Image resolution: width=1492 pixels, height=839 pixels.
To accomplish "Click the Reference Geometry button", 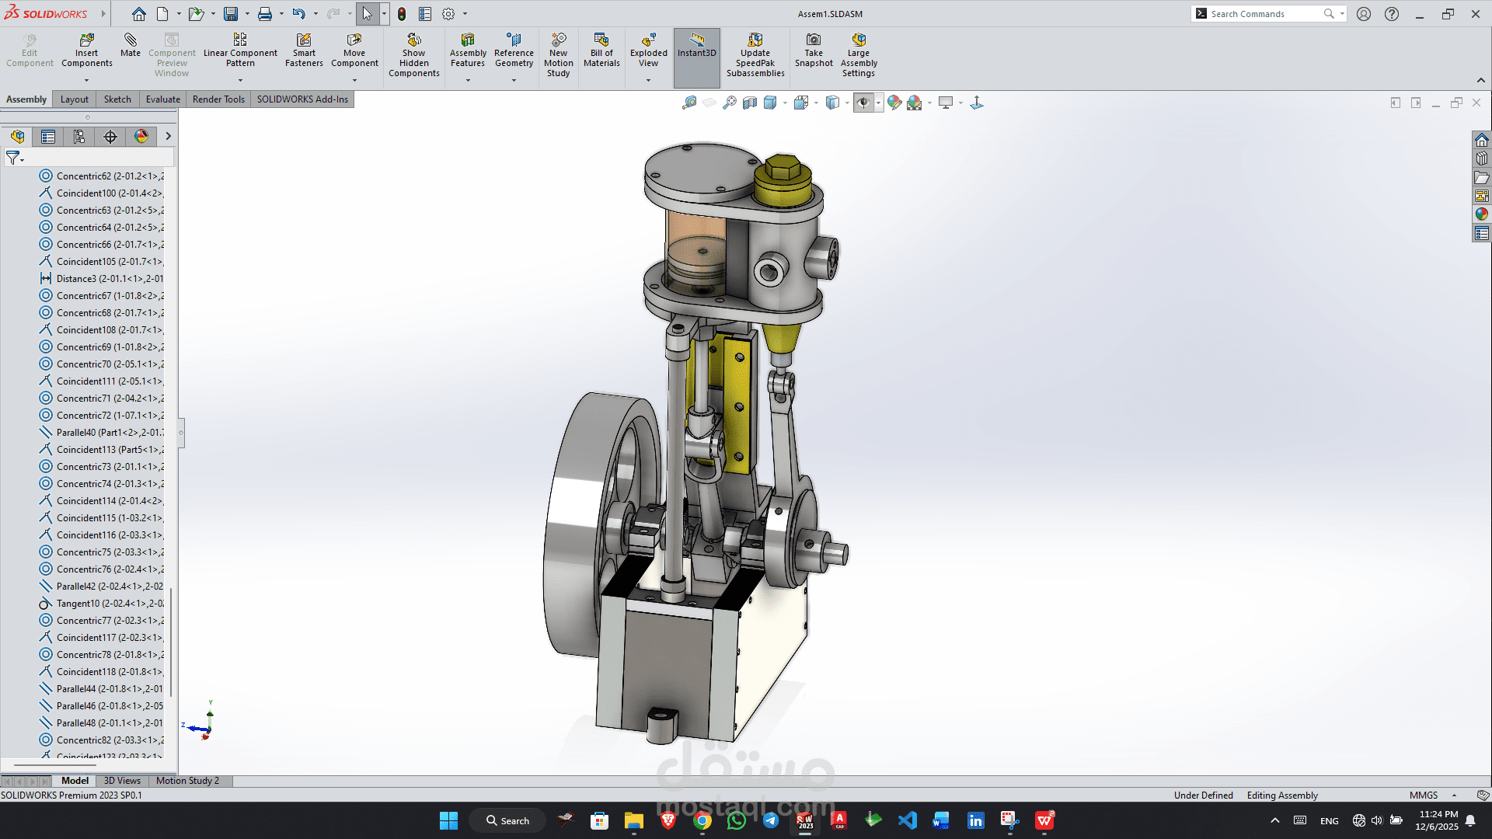I will tap(514, 50).
